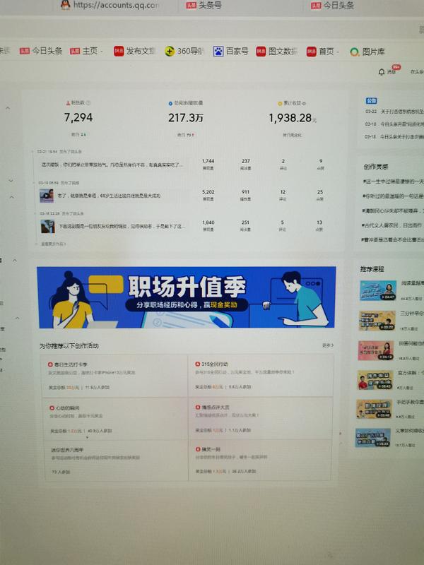Open the 今日头条 bookmark in the bookmarks bar
Screen dimensions: 424x565
[41, 51]
